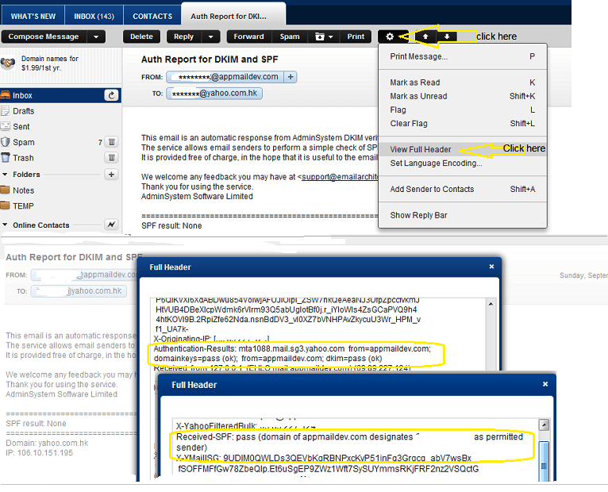Select the Auth Report for DKI... tab
This screenshot has height=492, width=608.
coord(233,15)
